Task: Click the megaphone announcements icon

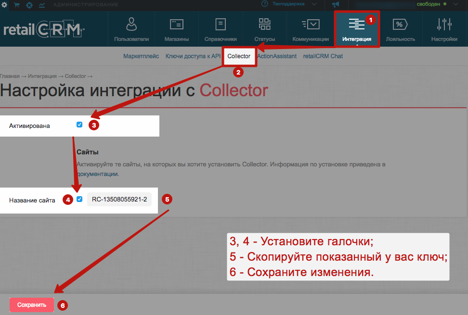Action: tap(336, 4)
